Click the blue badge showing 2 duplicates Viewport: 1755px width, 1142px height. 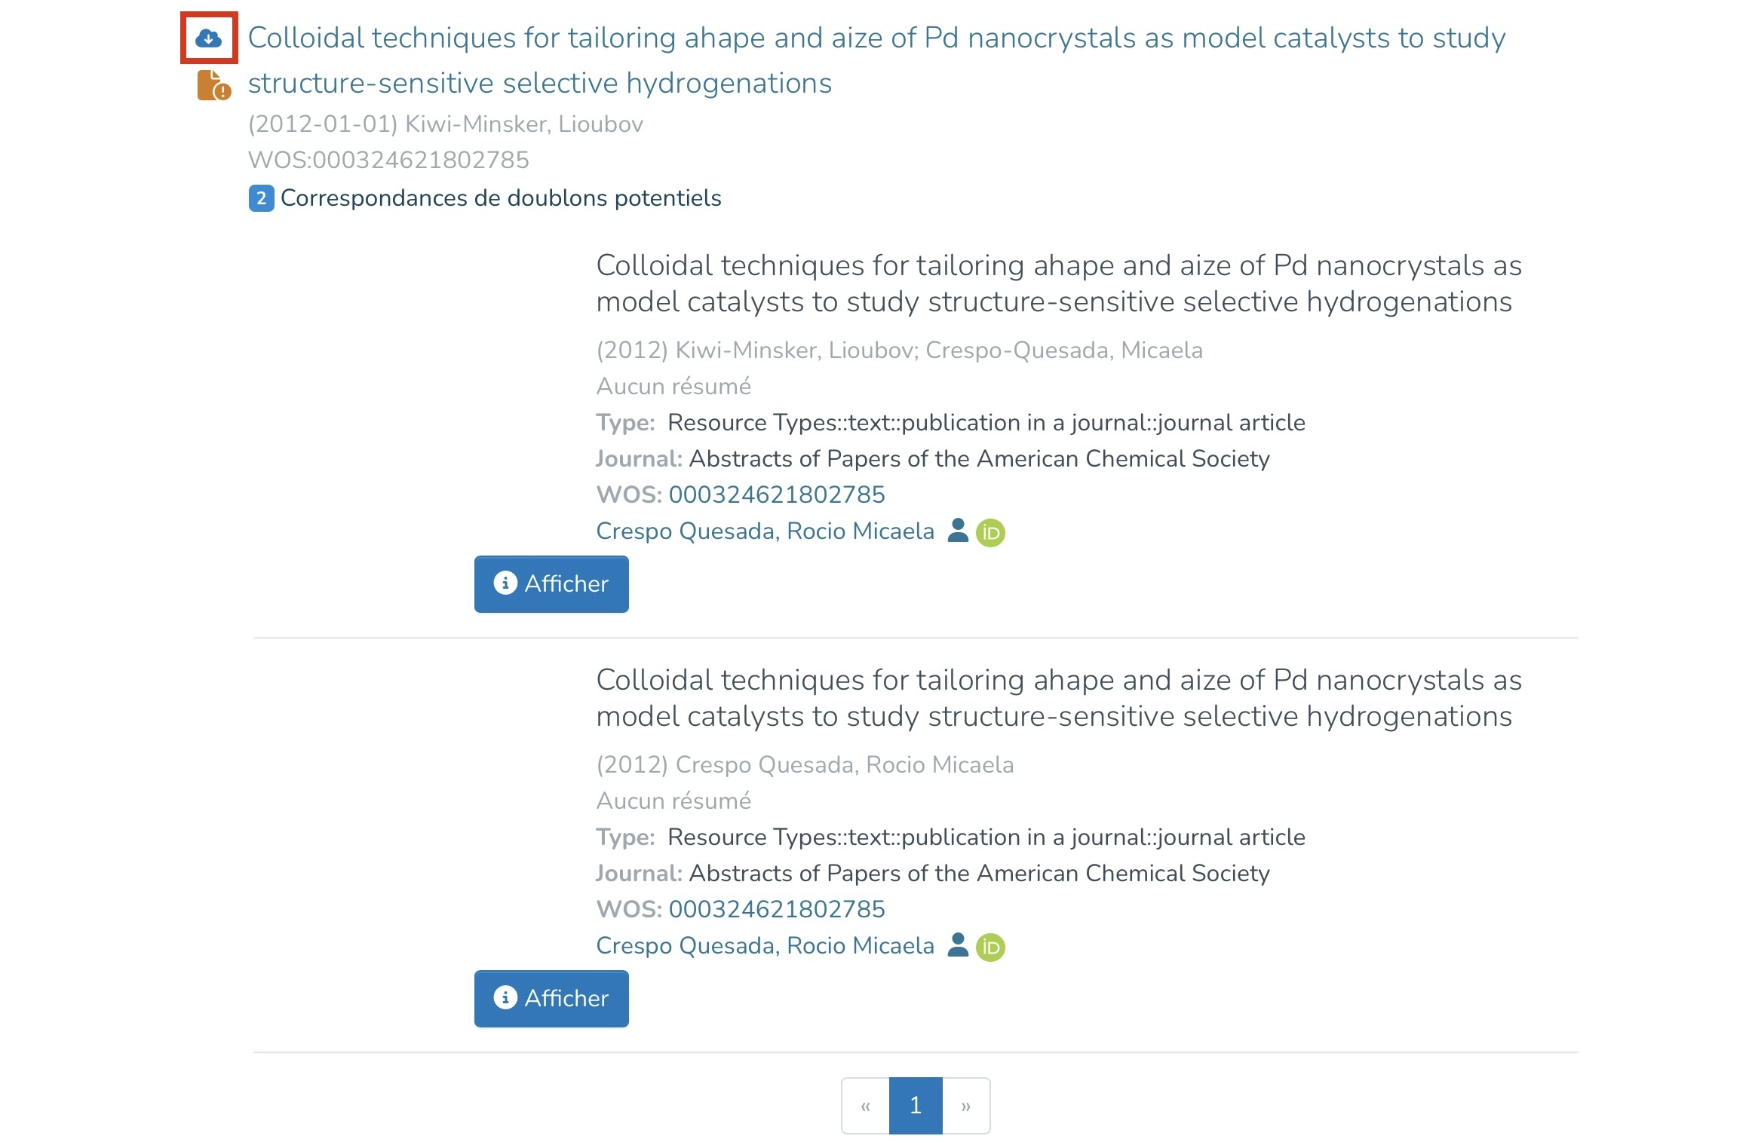pyautogui.click(x=261, y=198)
